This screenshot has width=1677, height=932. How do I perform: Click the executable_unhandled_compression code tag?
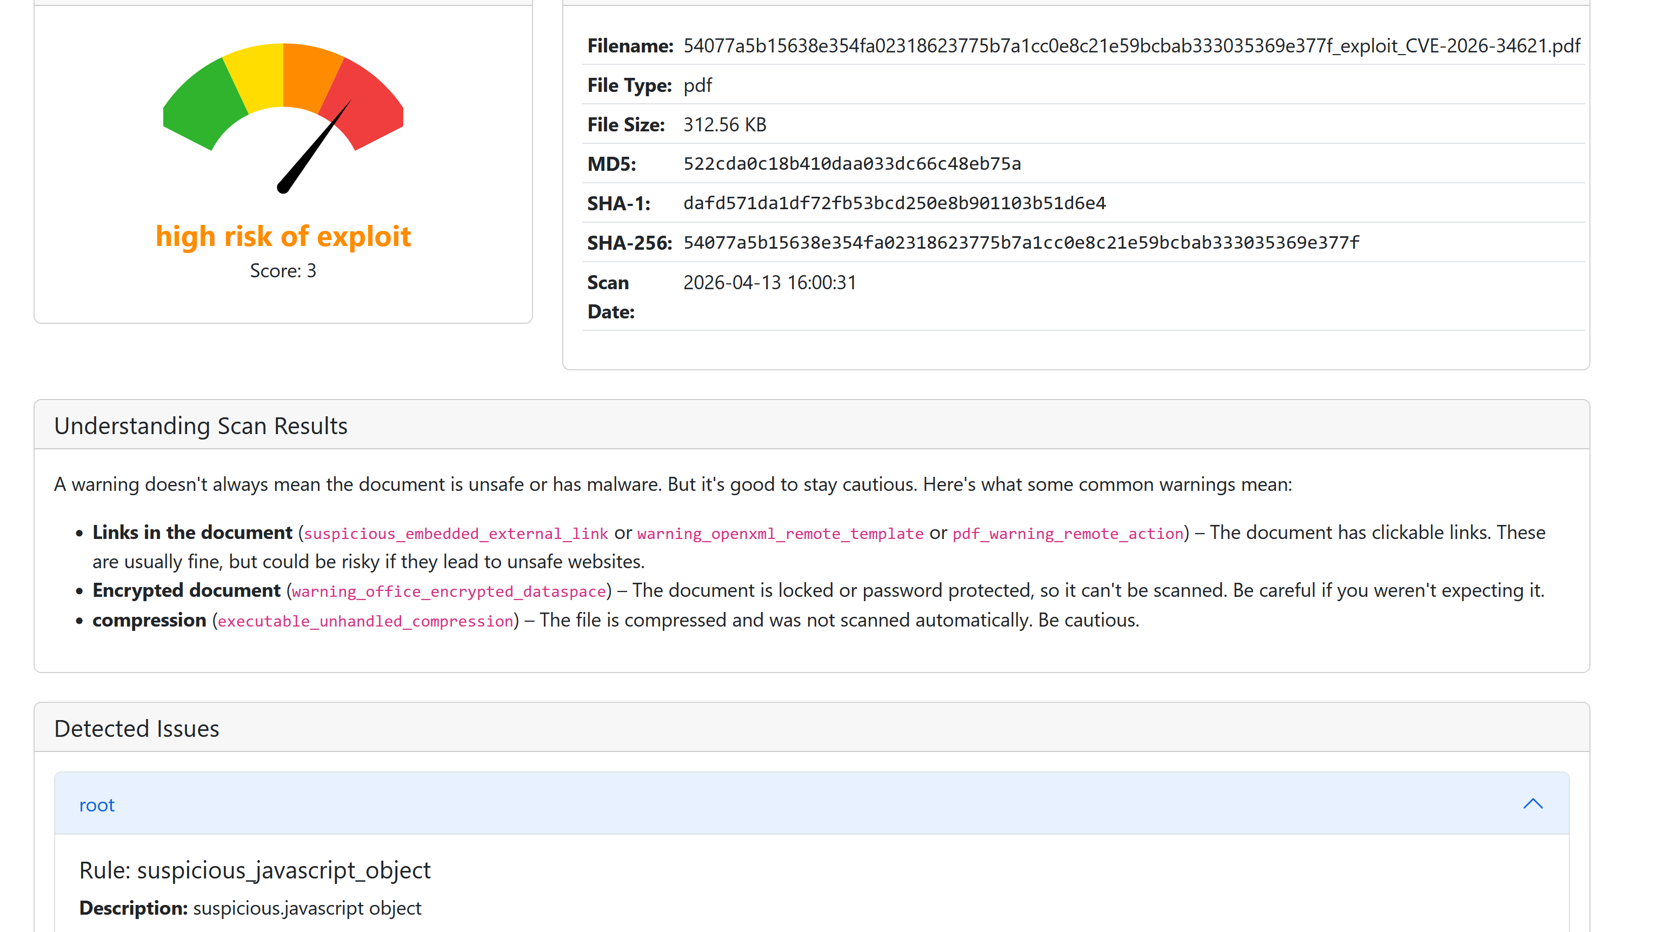[365, 622]
